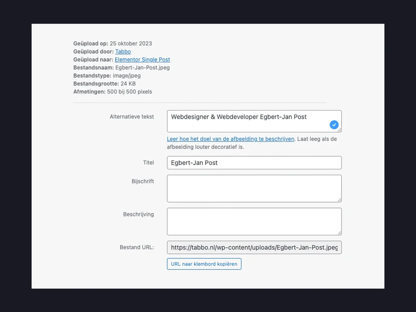Focus the empty Beschrijving textarea
The height and width of the screenshot is (312, 416).
[x=254, y=221]
